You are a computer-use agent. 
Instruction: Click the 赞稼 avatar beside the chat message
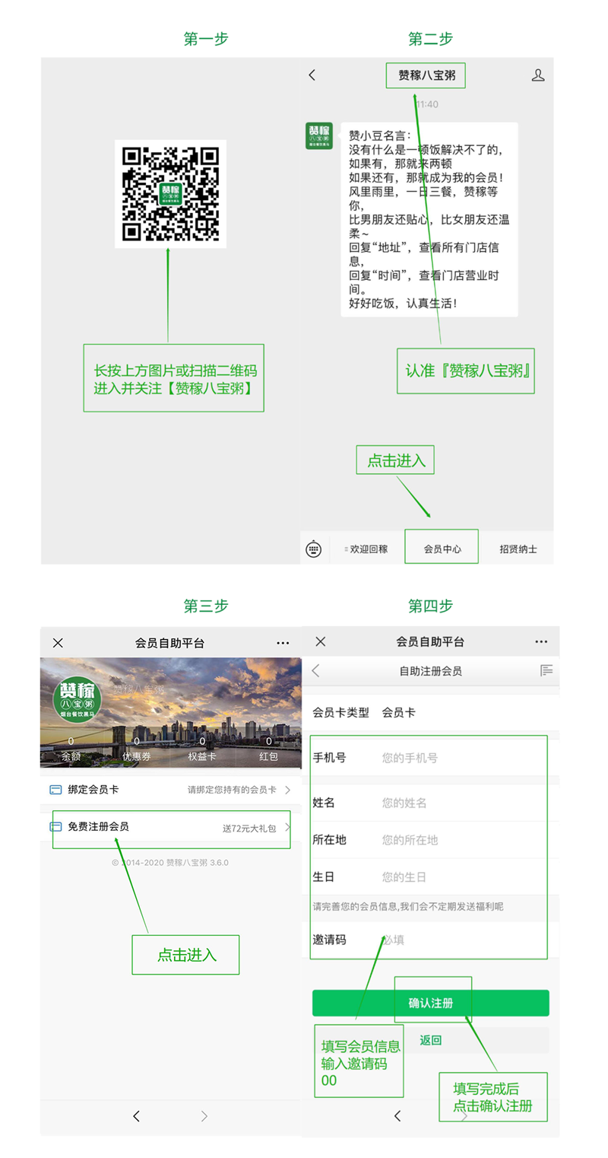pyautogui.click(x=319, y=135)
